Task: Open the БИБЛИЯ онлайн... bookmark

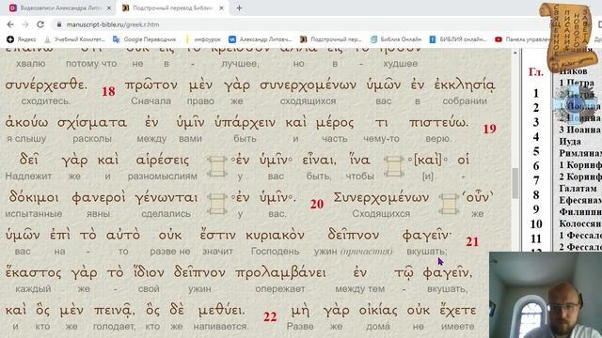Action: point(458,39)
